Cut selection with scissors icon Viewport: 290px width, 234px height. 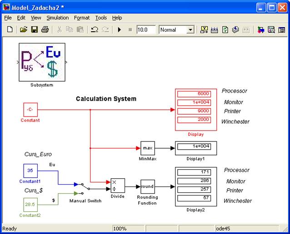coord(60,29)
